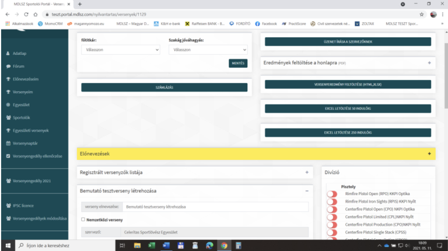Enable Centerfire Pistol Limited (CPL) division
448x251 pixels.
(x=332, y=217)
